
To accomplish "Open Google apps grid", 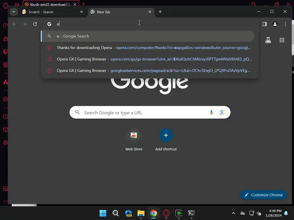I will tap(282, 40).
